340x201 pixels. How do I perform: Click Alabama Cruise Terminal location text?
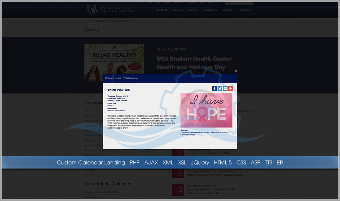117,101
